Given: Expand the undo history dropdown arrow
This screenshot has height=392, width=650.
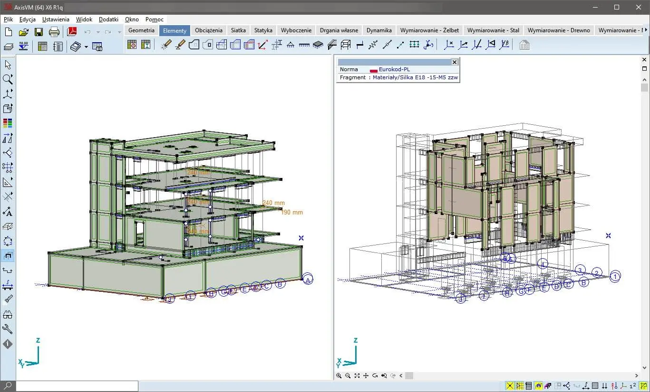Looking at the screenshot, I should (98, 32).
